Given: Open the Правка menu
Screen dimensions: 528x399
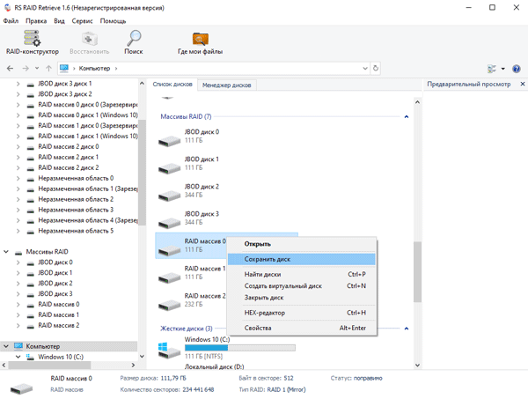Looking at the screenshot, I should point(36,21).
